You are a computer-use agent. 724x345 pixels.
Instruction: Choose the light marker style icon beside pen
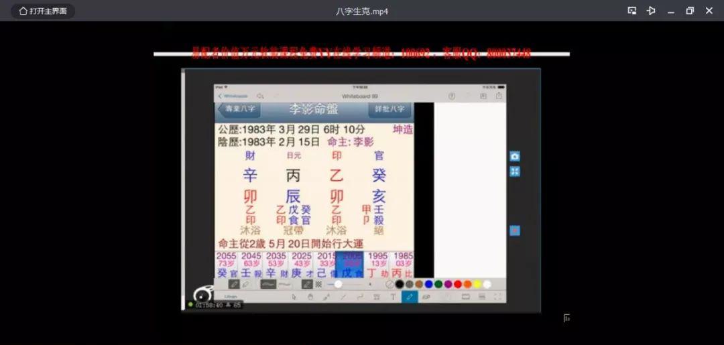pos(247,284)
